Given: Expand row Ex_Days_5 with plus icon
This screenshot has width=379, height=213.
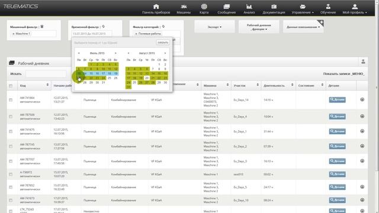Looking at the screenshot, I should coord(362,187).
